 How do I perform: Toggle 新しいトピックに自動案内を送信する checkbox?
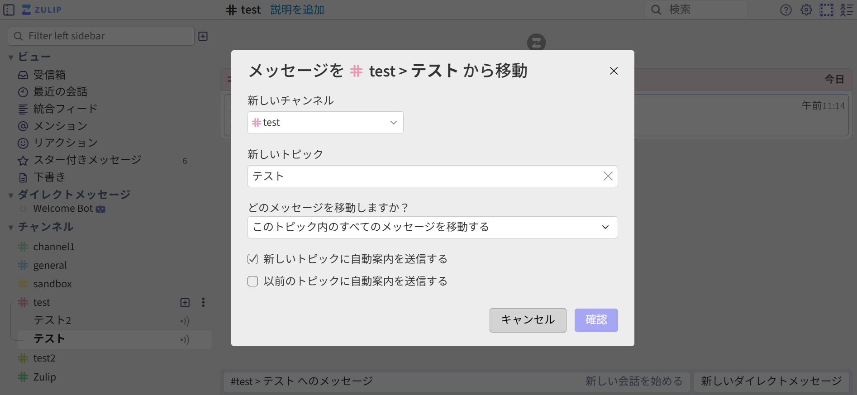click(x=253, y=259)
